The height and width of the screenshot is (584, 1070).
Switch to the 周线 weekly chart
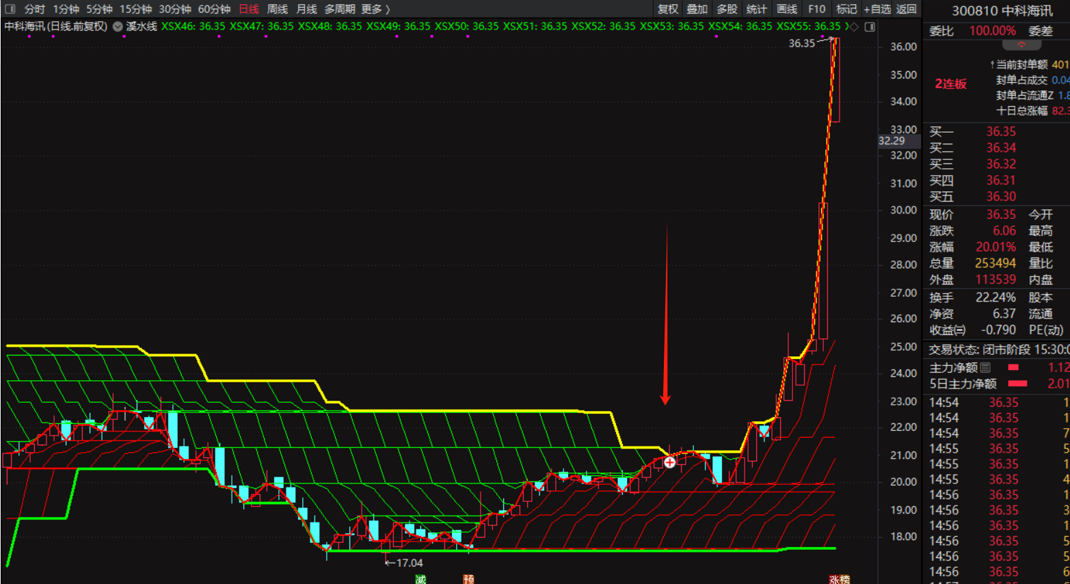[x=277, y=9]
